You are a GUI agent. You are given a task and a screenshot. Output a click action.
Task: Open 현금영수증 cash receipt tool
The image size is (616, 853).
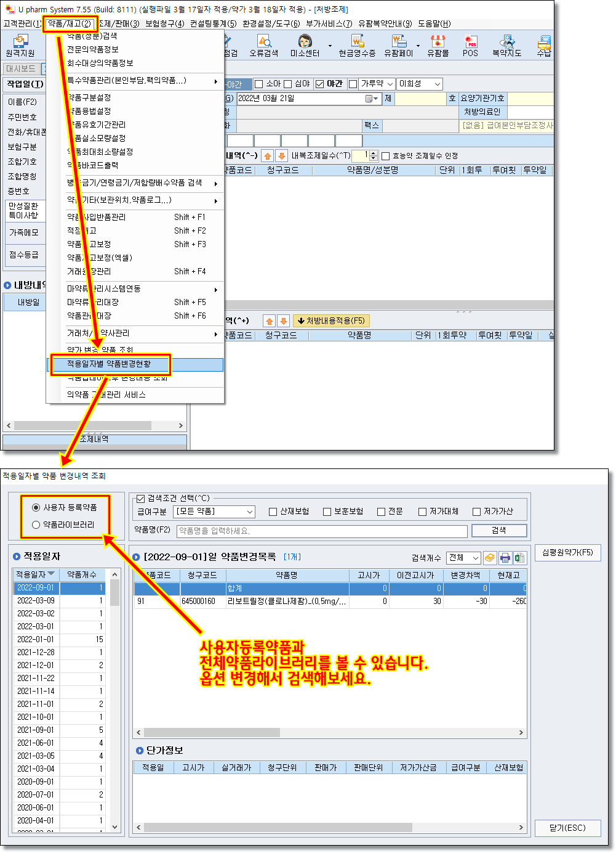[x=357, y=46]
